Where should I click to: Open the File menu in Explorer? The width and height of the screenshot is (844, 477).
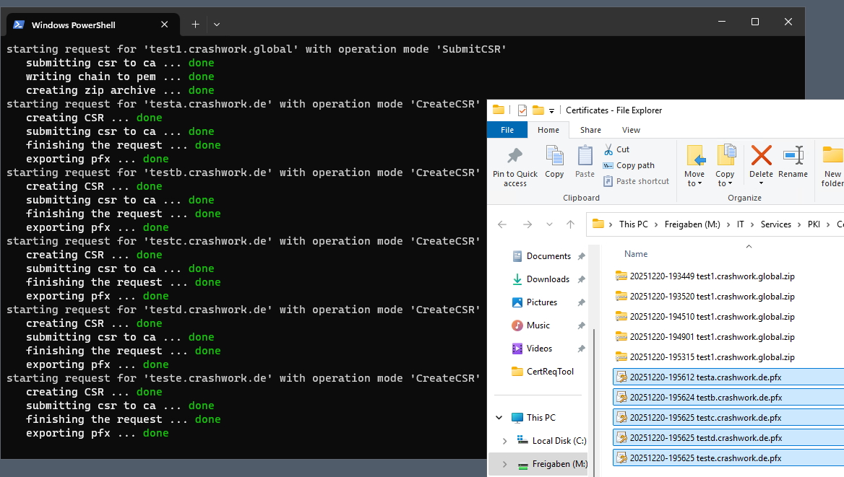tap(507, 130)
